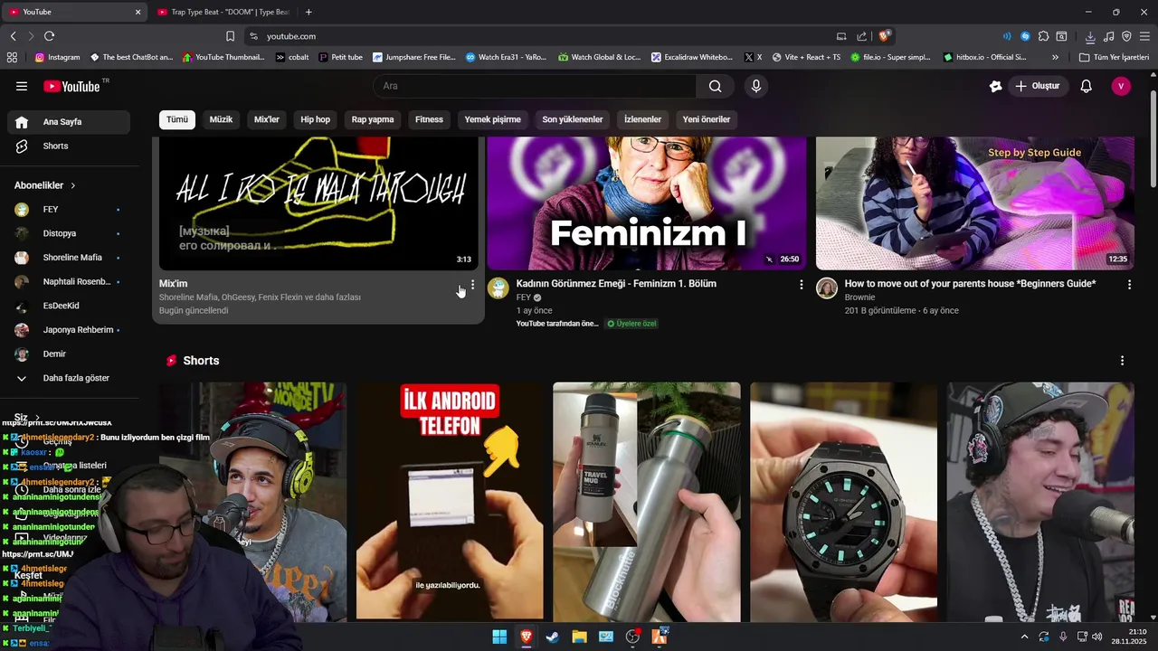The width and height of the screenshot is (1158, 651).
Task: Go to Ana Sayfa in sidebar
Action: coord(70,122)
